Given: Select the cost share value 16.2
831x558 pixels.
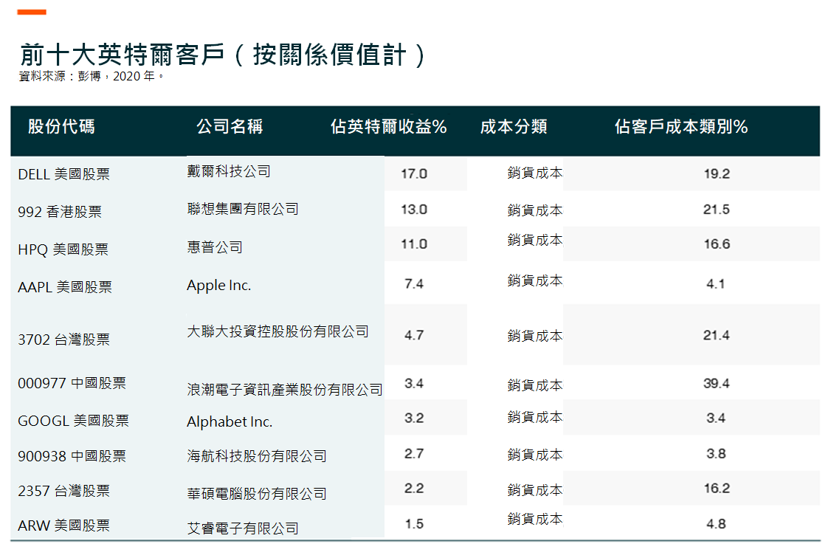Looking at the screenshot, I should [x=717, y=489].
